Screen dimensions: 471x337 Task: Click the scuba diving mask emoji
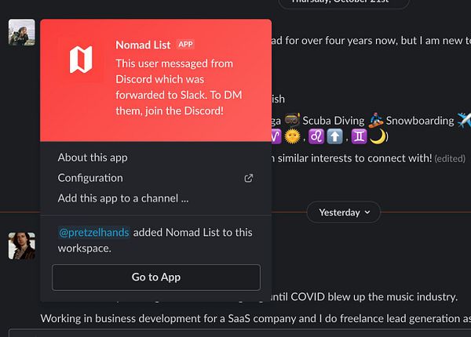[x=292, y=120]
